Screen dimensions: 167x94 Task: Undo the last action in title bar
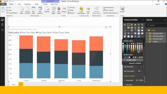(7, 1)
